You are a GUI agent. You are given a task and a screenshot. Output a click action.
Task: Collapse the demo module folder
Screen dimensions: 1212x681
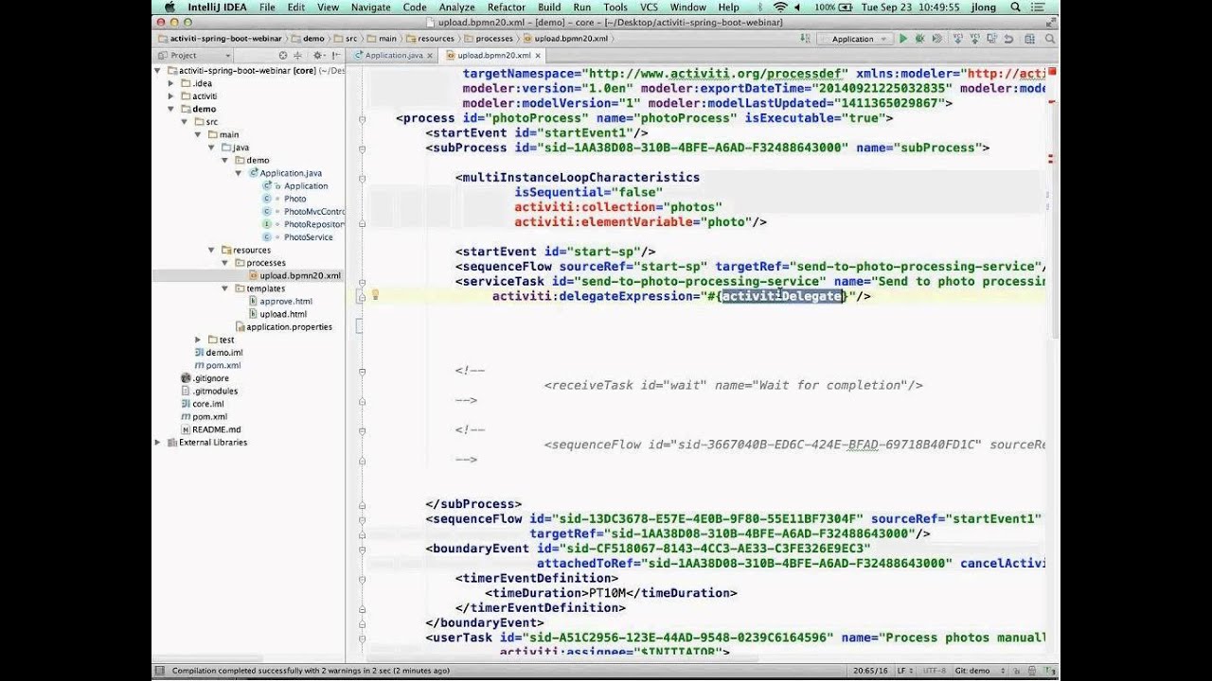point(171,109)
